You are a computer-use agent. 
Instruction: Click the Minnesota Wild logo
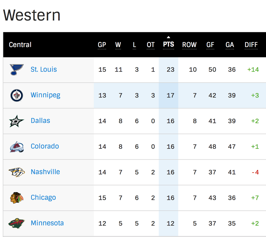pos(17,223)
